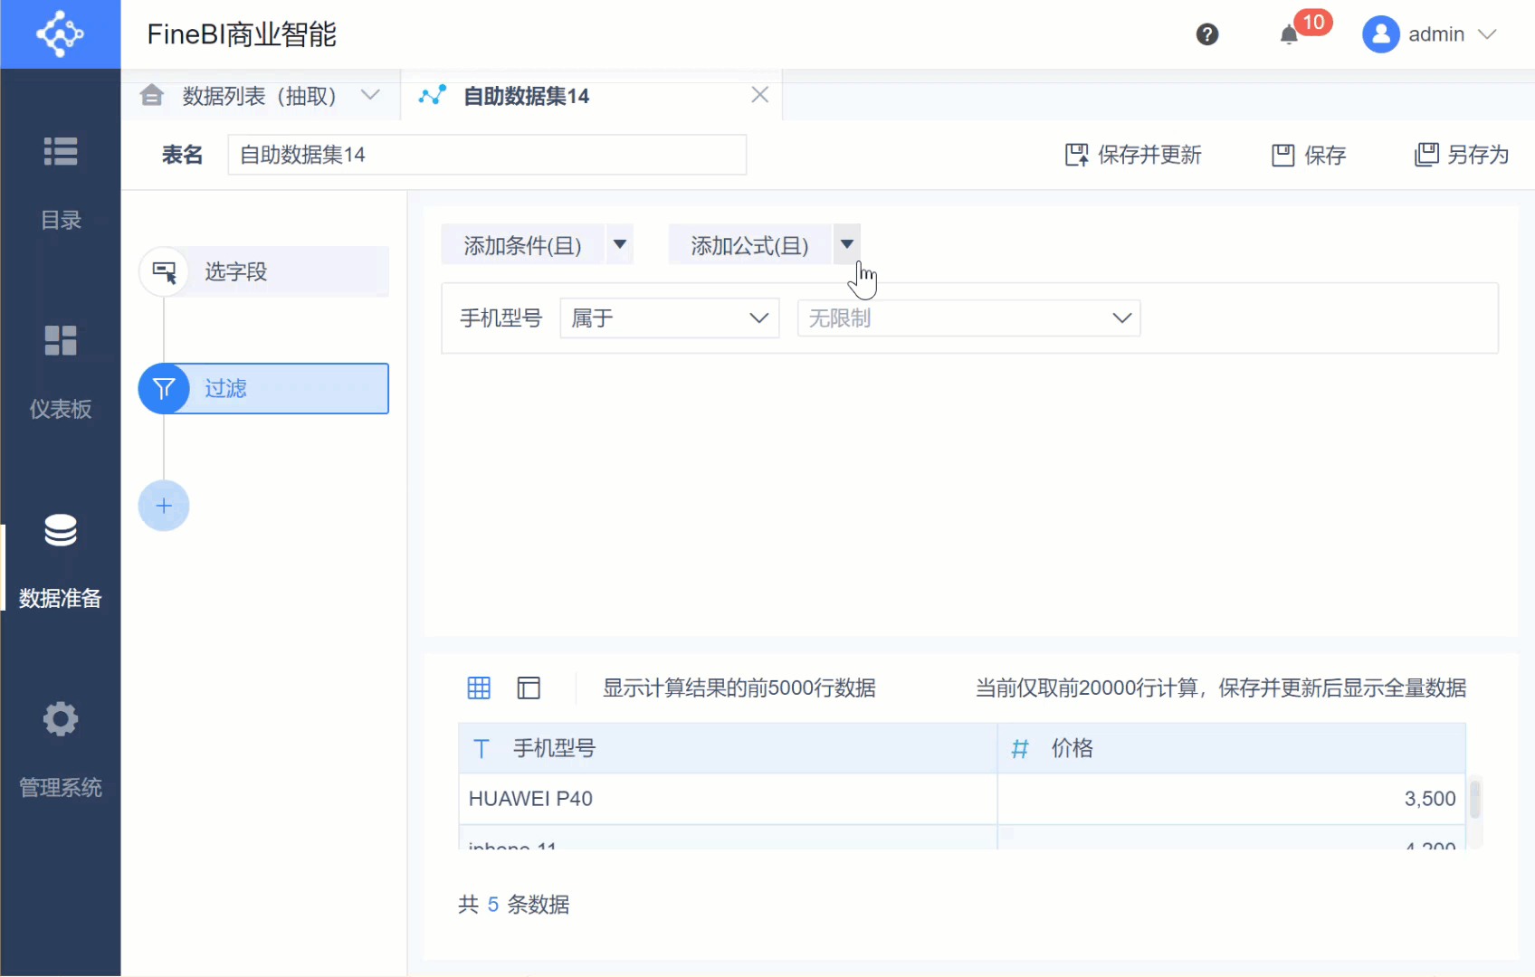Image resolution: width=1535 pixels, height=977 pixels.
Task: Open the 属于 operator dropdown
Action: point(670,318)
